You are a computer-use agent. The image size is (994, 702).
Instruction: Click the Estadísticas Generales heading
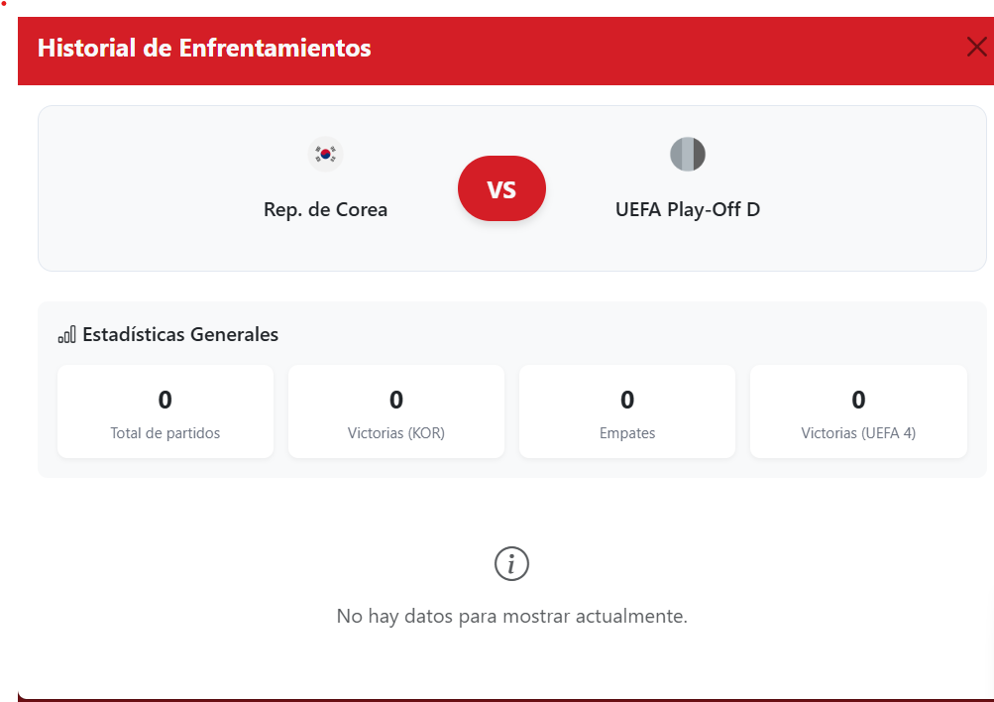tap(180, 335)
